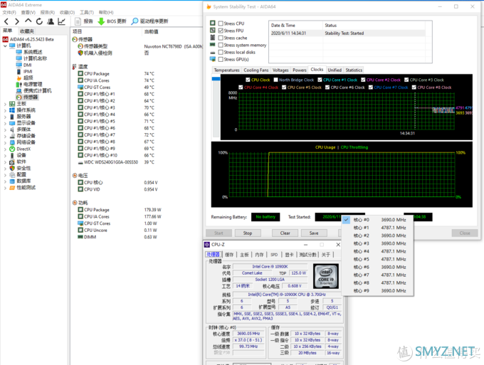Select 核心 #1 in the clock popup
The image size is (484, 365).
[x=378, y=228]
